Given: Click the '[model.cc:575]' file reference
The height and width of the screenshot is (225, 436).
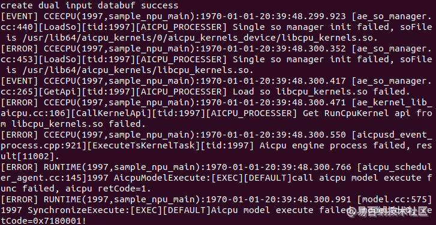Looking at the screenshot, I should pyautogui.click(x=395, y=199).
